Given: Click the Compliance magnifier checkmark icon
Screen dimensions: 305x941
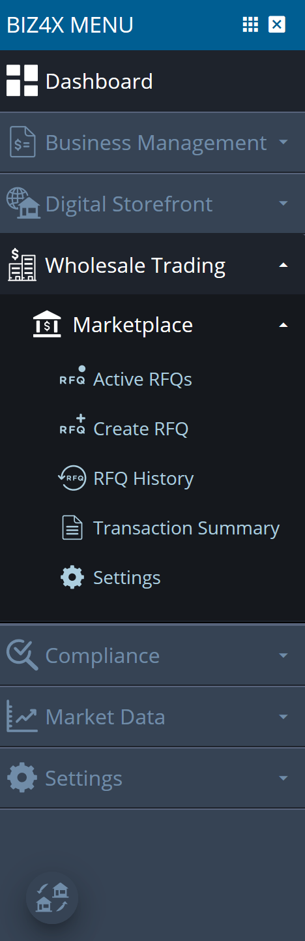Looking at the screenshot, I should [22, 655].
